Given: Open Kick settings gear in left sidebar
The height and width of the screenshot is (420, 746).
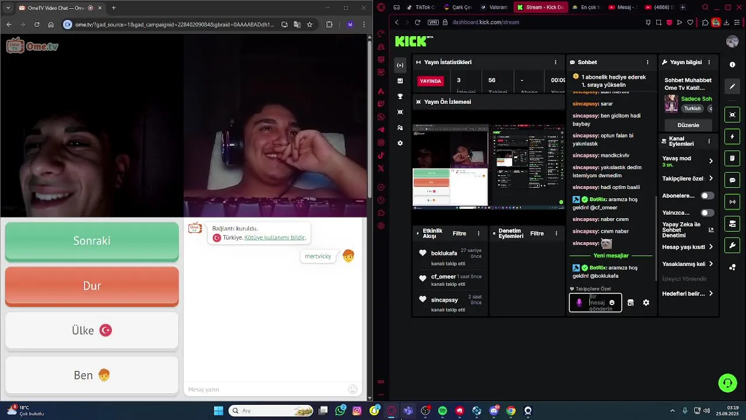Looking at the screenshot, I should tap(400, 143).
